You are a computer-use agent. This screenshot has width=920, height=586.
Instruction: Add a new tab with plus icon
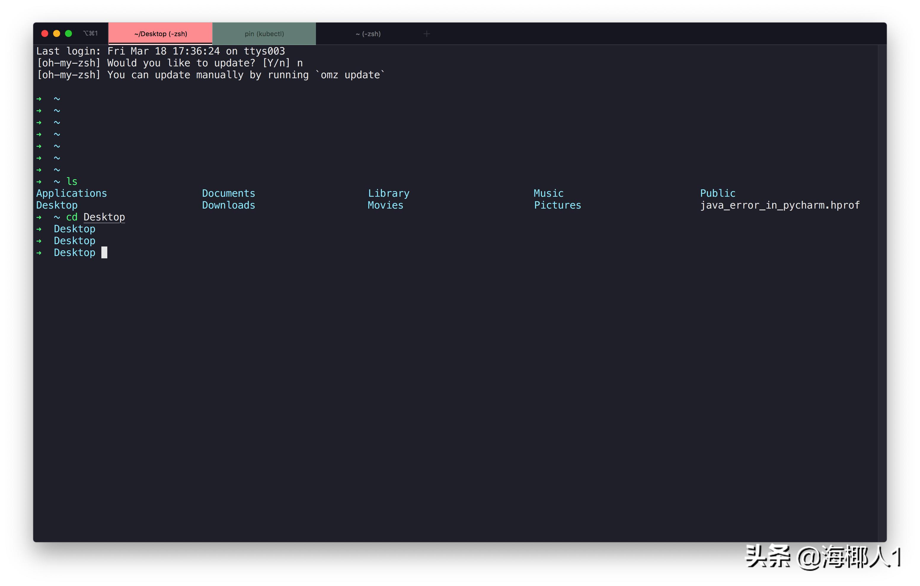[x=427, y=34]
